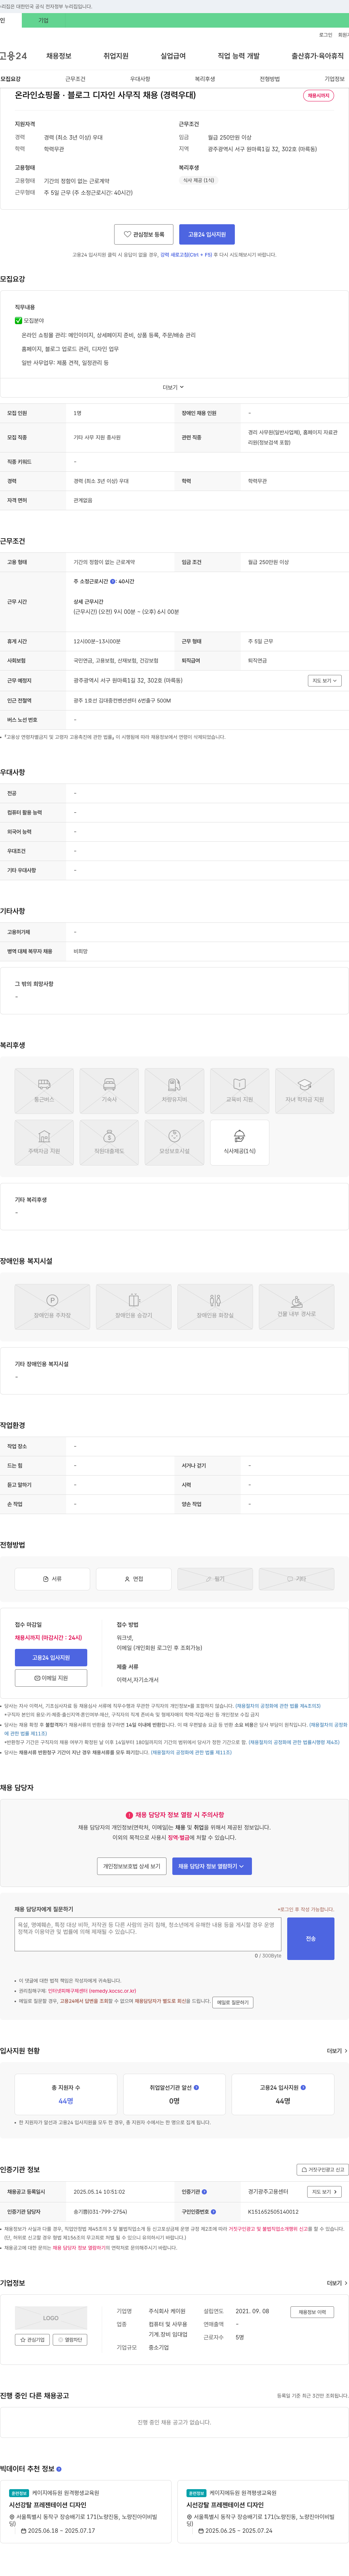Click the 장애인용 승강기 facility icon
The height and width of the screenshot is (2576, 349).
click(x=134, y=1306)
